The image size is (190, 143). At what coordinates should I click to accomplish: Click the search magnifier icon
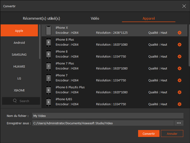point(15,101)
